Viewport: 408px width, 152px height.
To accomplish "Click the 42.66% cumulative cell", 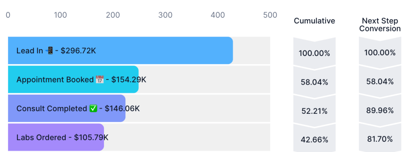I will tap(314, 138).
